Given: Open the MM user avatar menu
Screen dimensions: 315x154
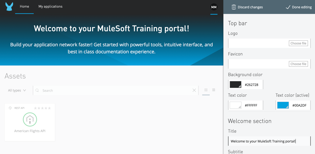Looking at the screenshot, I should tap(214, 7).
